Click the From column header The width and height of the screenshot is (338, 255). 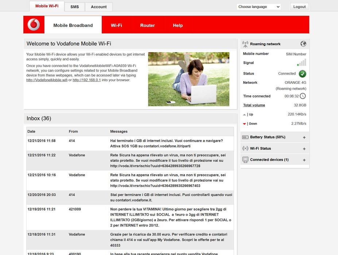(x=73, y=132)
